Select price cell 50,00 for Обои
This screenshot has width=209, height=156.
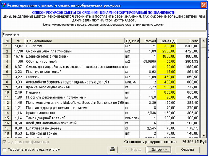coord(167,62)
